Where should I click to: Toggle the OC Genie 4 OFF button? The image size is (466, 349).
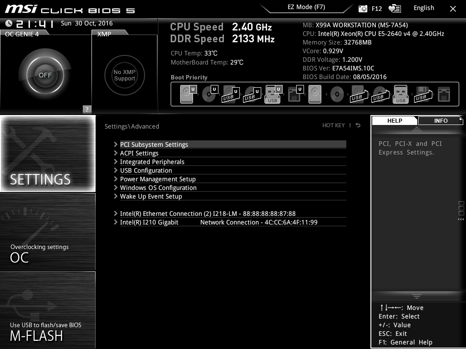click(45, 75)
